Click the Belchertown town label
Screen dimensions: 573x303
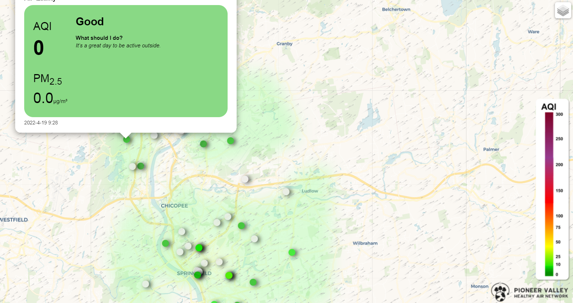(x=396, y=9)
